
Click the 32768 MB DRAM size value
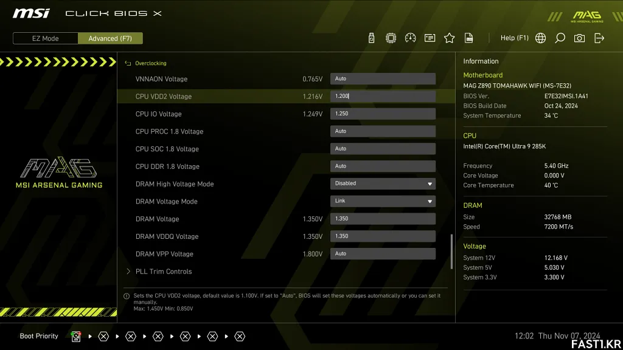click(x=558, y=217)
